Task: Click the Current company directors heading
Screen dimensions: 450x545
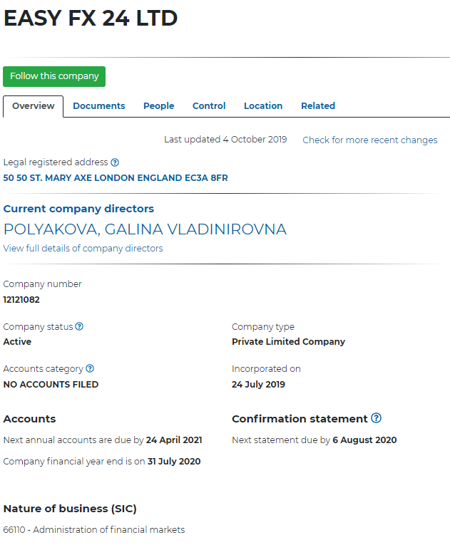Action: pos(78,209)
